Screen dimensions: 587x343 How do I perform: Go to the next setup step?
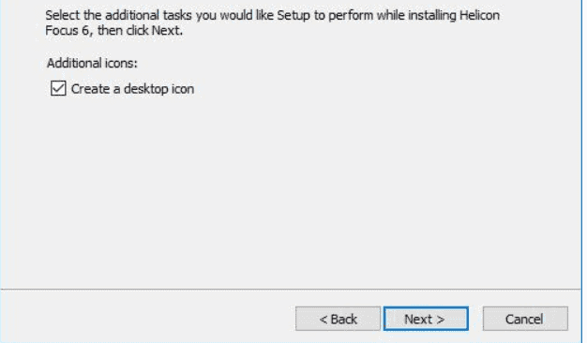coord(426,319)
